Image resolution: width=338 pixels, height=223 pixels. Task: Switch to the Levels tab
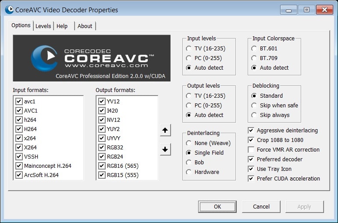click(x=43, y=26)
